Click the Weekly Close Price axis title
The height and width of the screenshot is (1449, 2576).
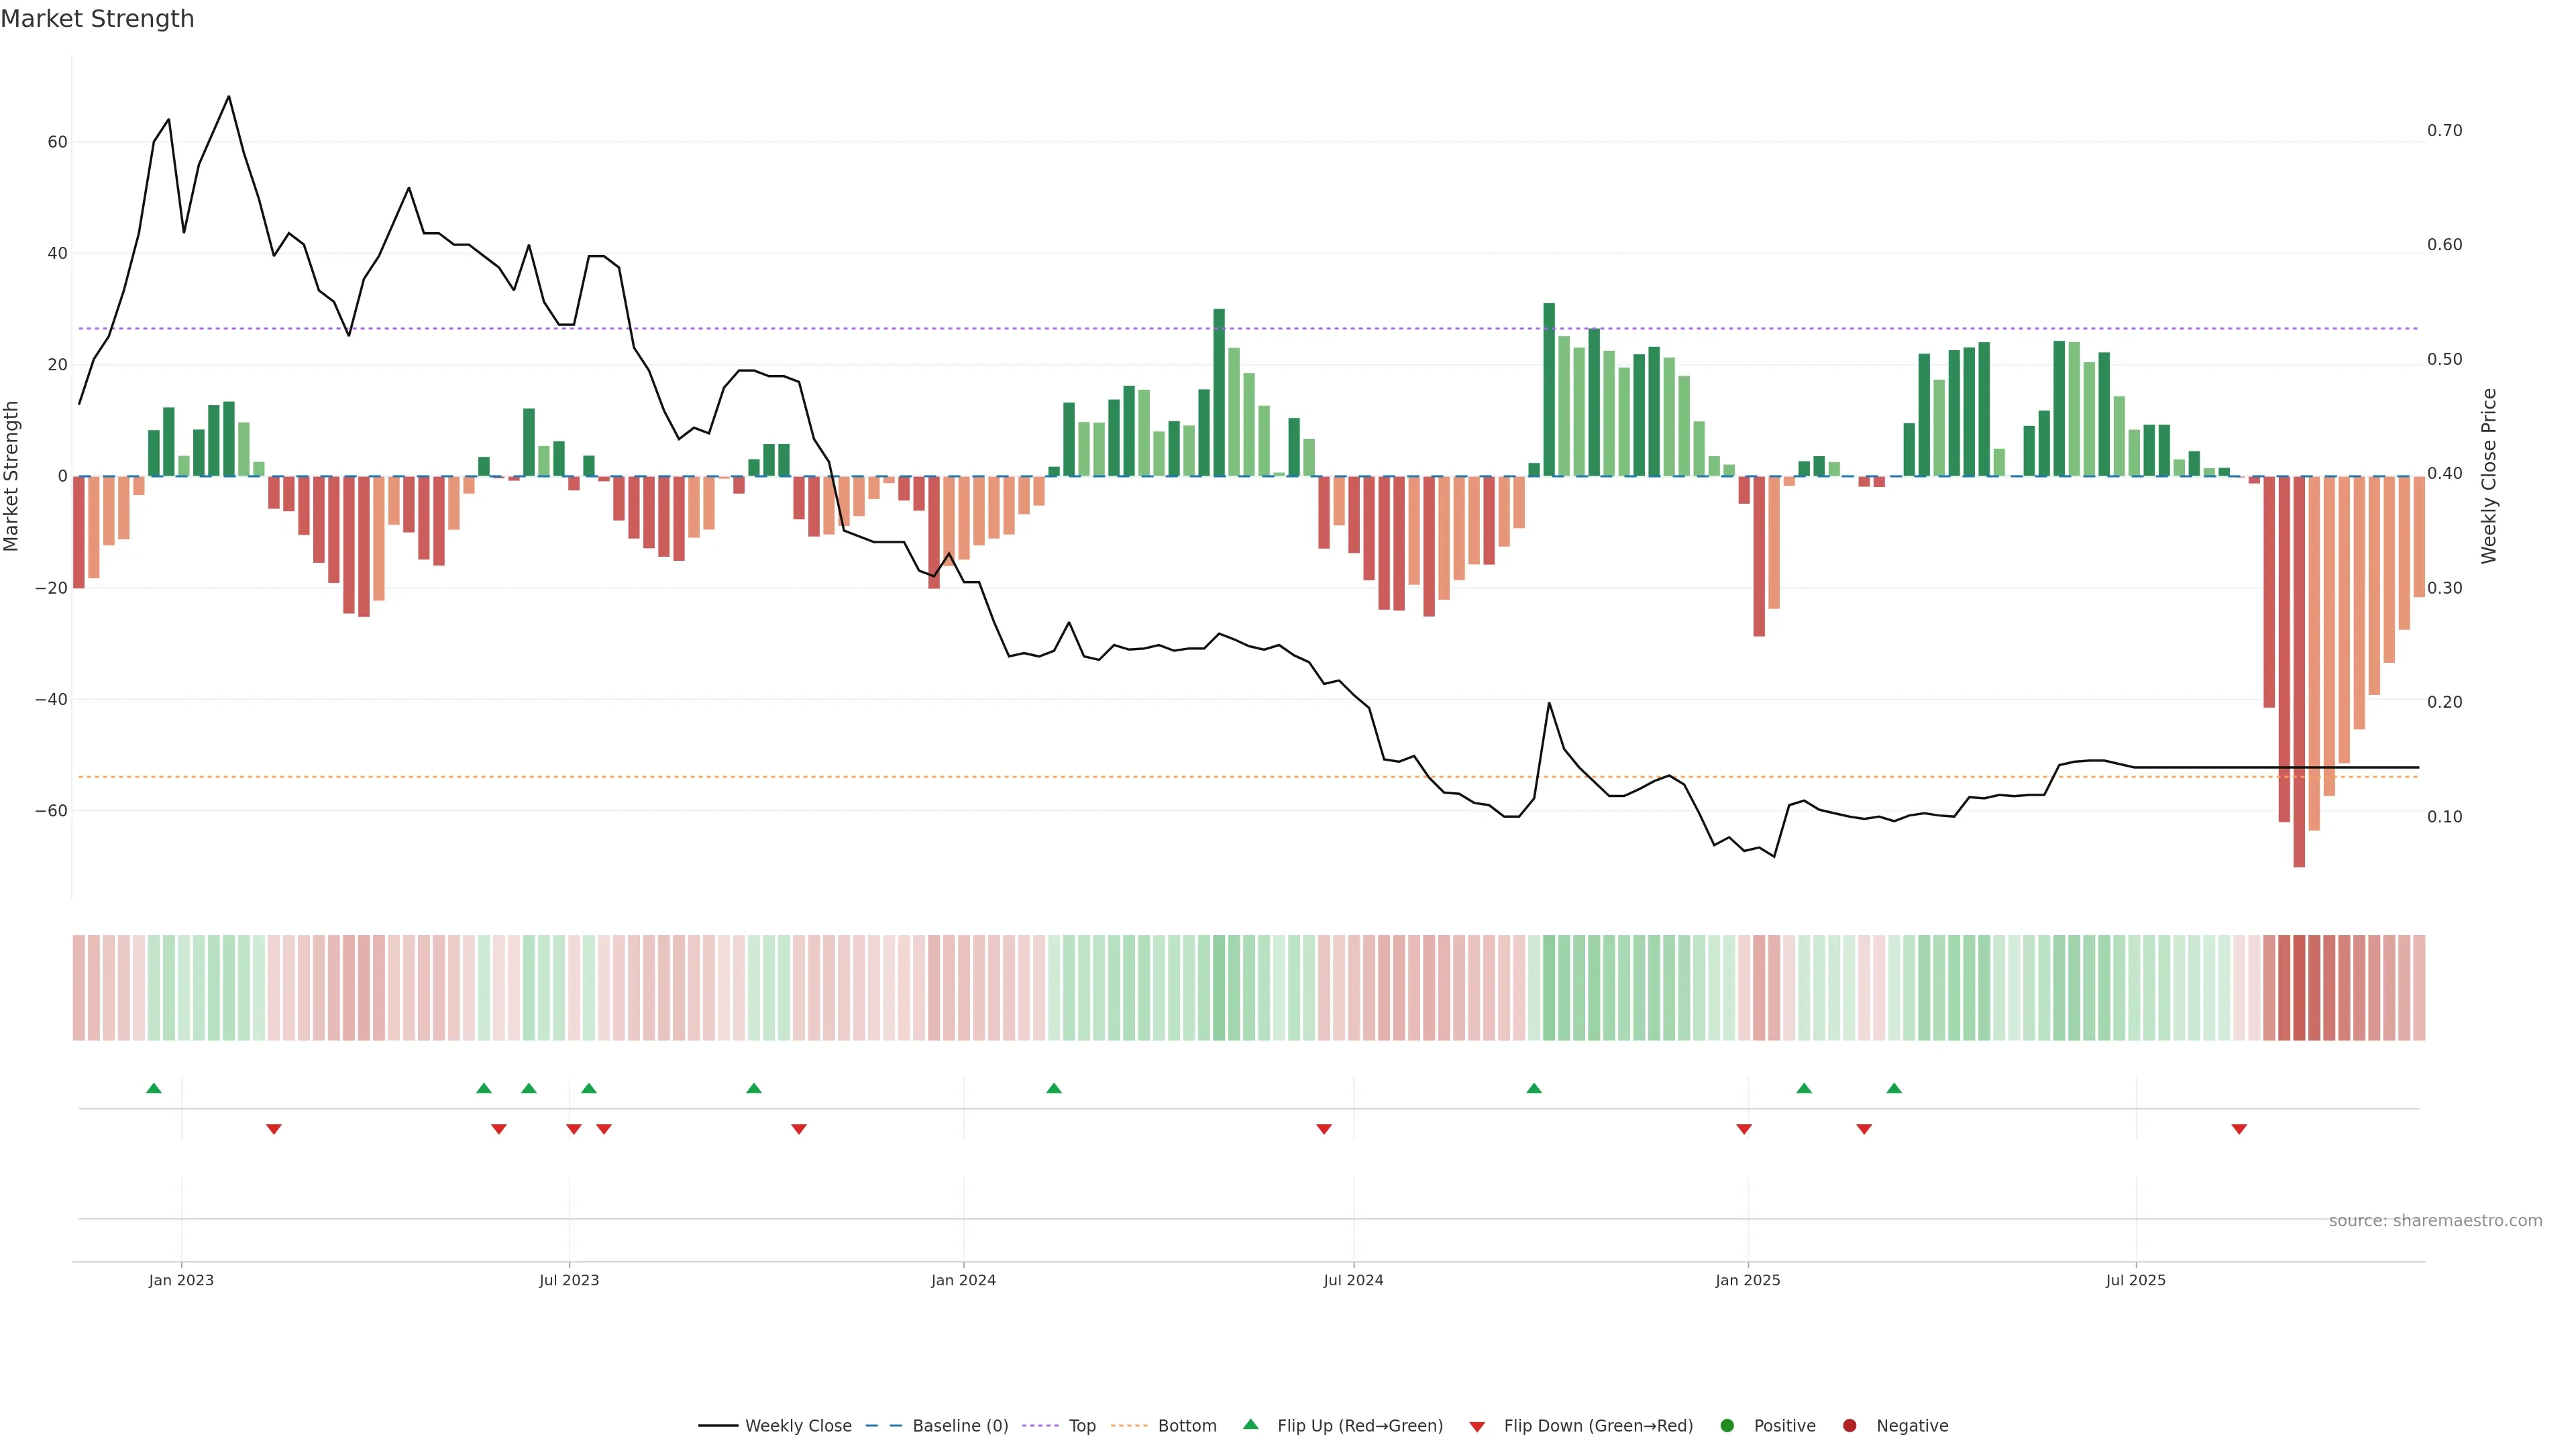[x=2489, y=476]
